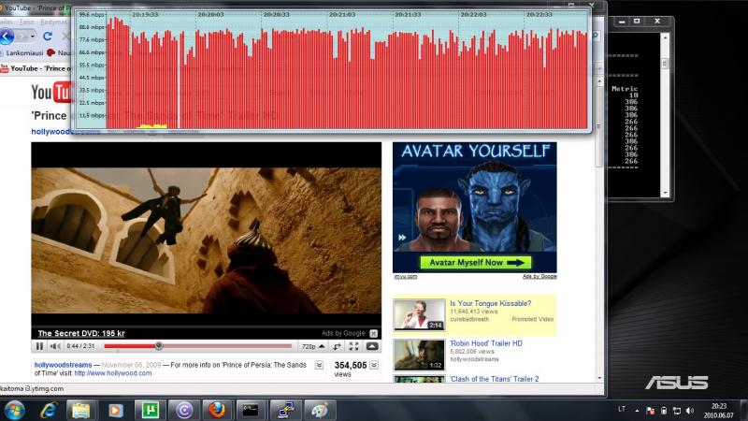Click the '20:22:33' time marker on the graph

point(539,15)
